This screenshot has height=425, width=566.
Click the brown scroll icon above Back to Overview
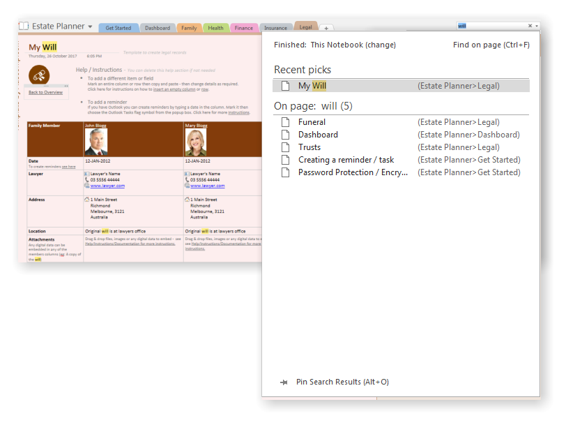tap(39, 75)
